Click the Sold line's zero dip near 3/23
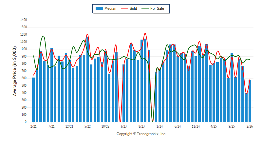The height and width of the screenshot is (142, 262). [x=120, y=121]
